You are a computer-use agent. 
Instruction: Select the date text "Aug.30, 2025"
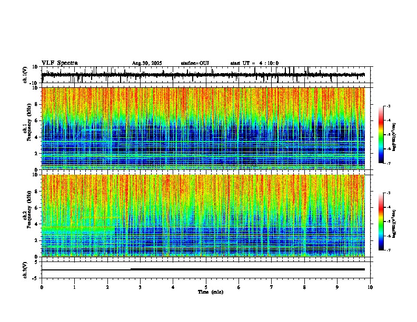click(147, 63)
